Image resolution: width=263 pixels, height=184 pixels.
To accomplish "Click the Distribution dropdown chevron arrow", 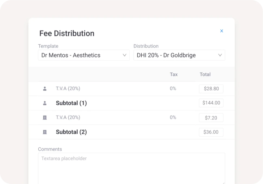I will point(220,55).
